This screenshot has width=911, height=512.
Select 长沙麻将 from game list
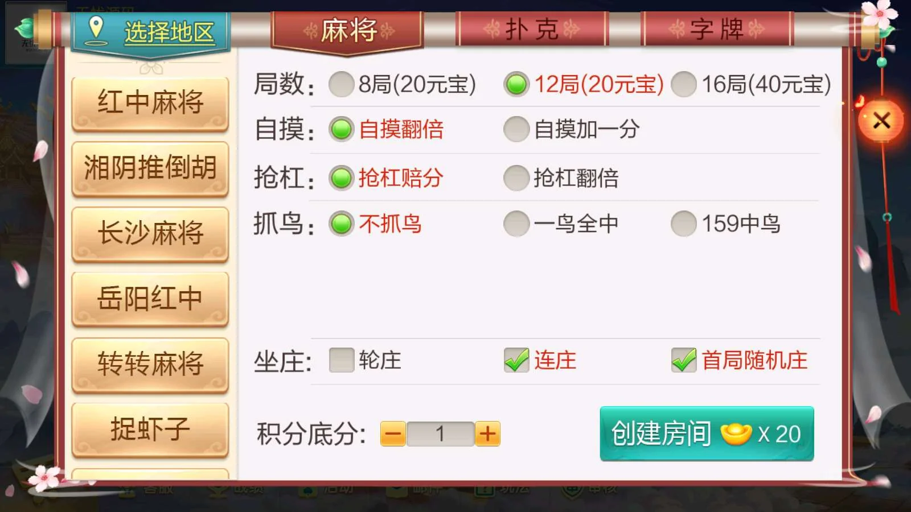point(150,234)
